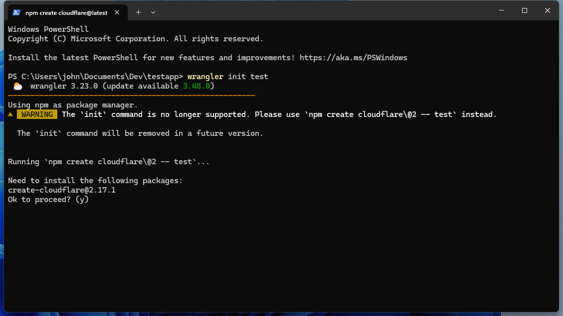This screenshot has width=563, height=316.
Task: Click the empty title bar area
Action: tap(324, 11)
